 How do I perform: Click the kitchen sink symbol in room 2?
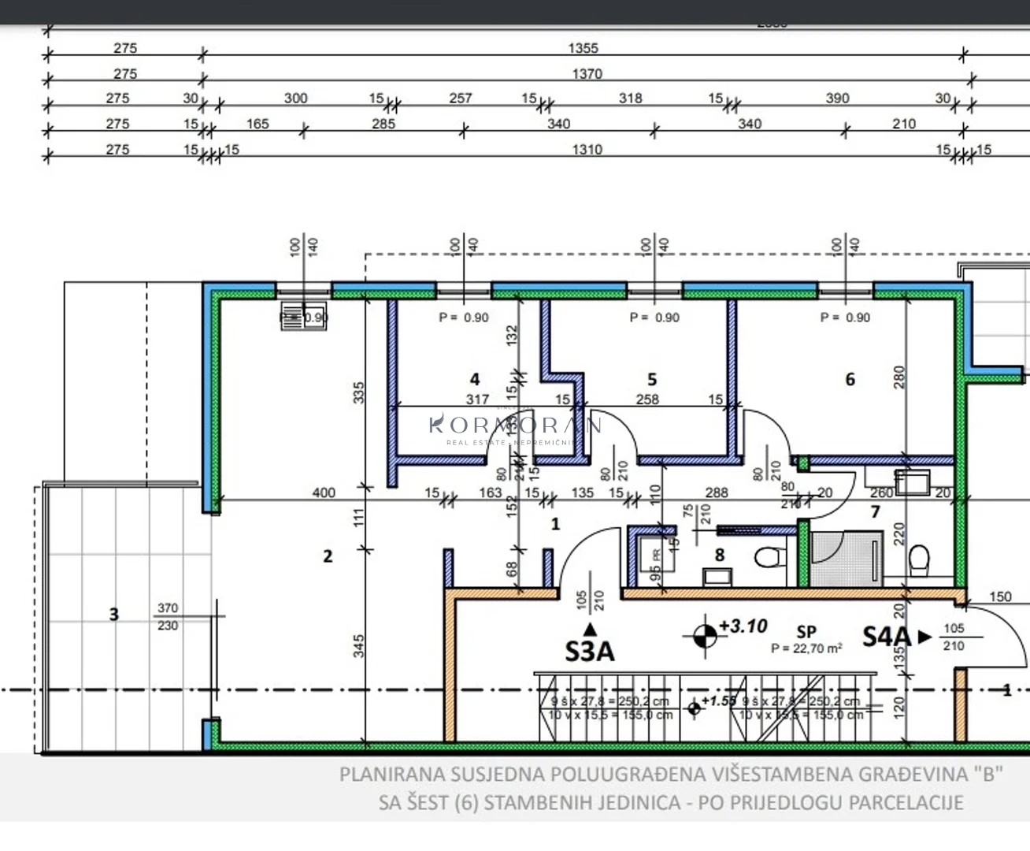pos(303,316)
